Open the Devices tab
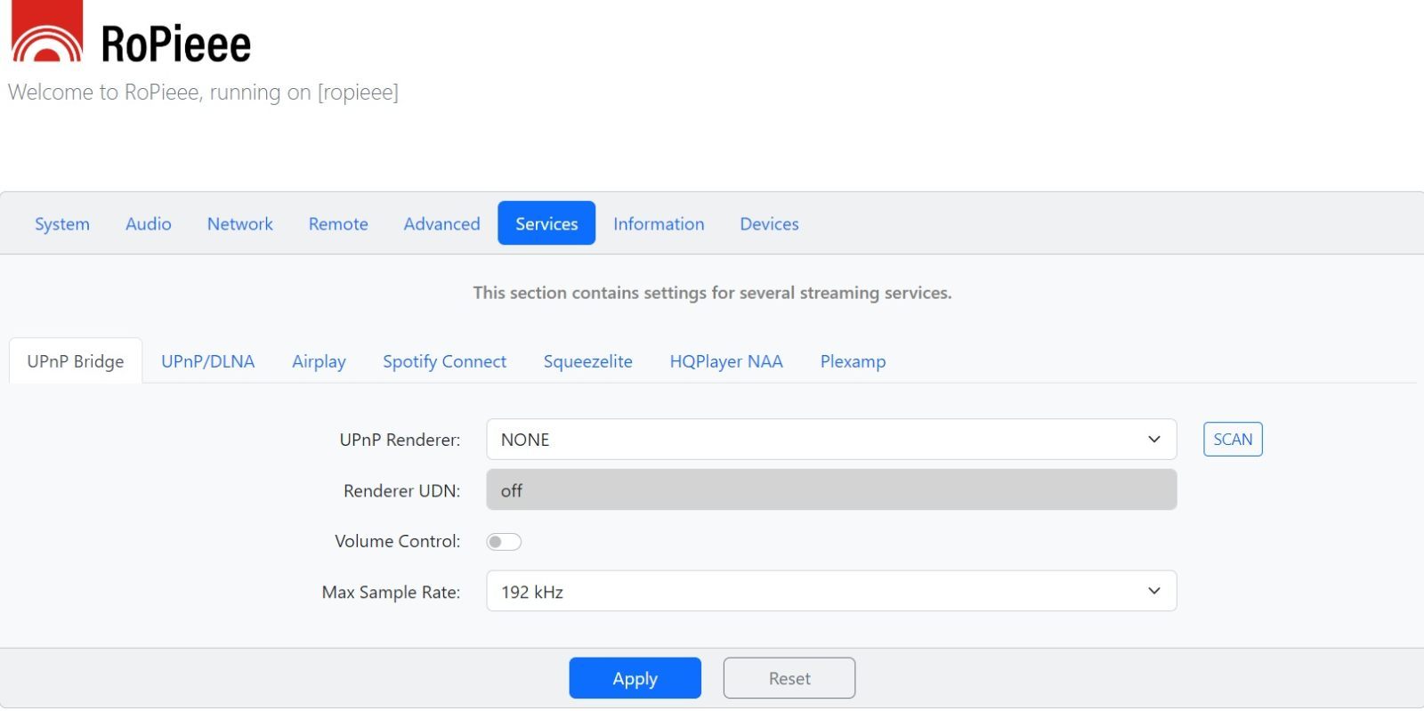 tap(769, 223)
